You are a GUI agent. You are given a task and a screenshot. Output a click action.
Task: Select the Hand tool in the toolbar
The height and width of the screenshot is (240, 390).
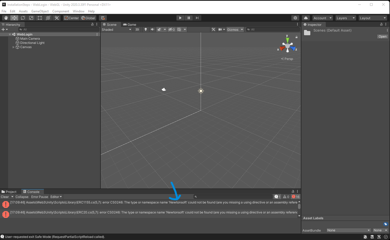pos(6,18)
